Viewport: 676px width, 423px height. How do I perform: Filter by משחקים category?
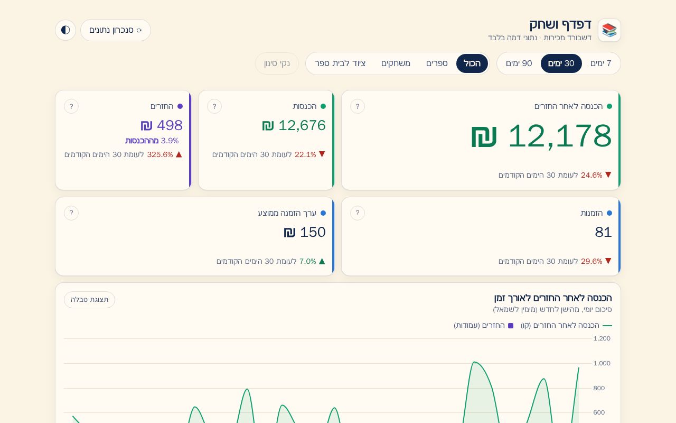click(x=396, y=63)
